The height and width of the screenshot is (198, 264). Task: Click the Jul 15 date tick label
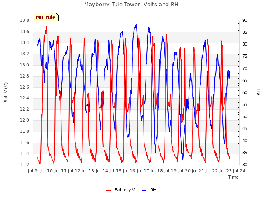[115, 171]
